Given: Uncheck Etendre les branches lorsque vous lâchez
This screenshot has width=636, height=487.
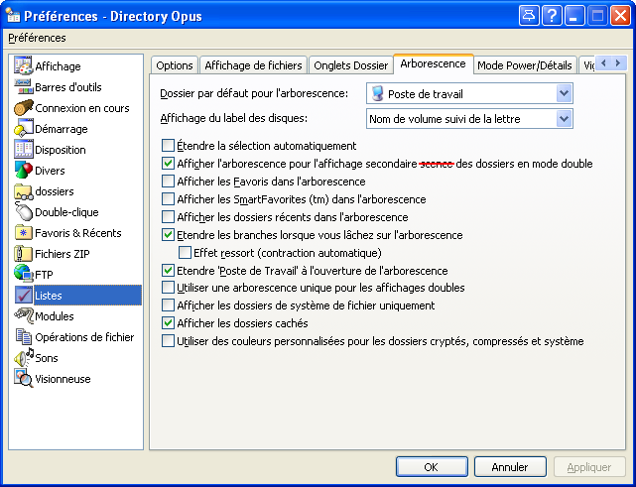Looking at the screenshot, I should (x=168, y=234).
